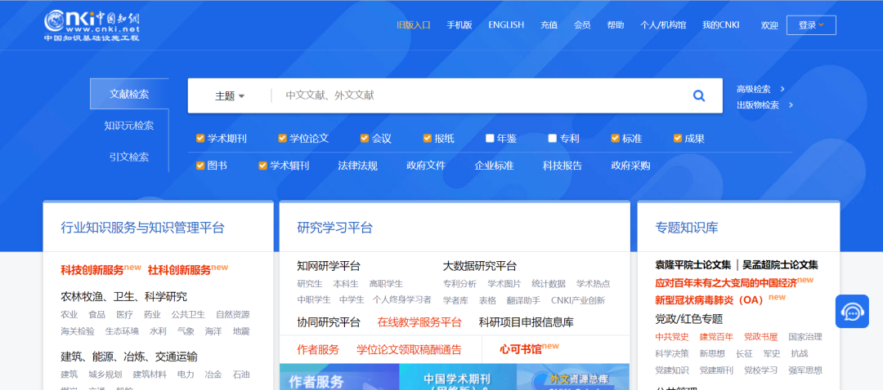
Task: Toggle the 图书 checkbox
Action: coord(200,166)
